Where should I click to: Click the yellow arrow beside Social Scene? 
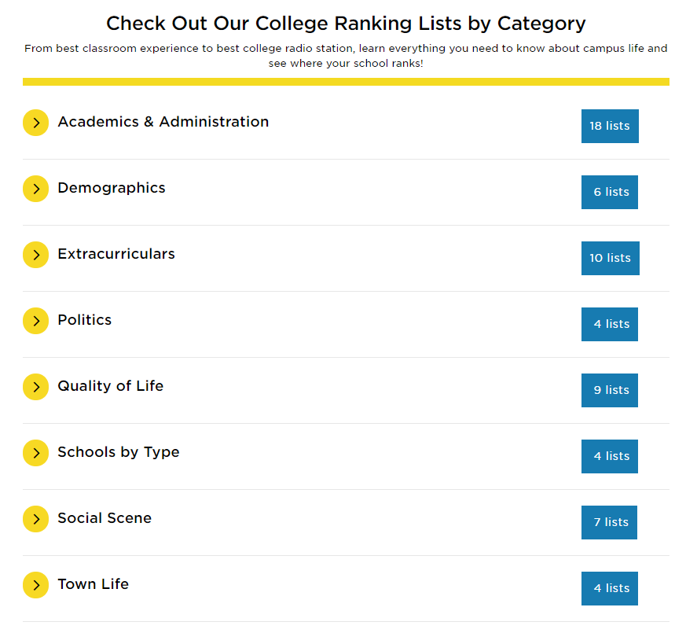(x=35, y=519)
